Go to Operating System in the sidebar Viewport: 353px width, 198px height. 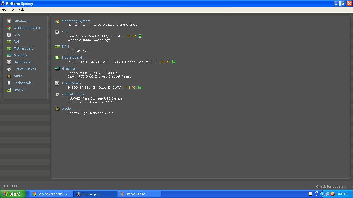28,28
